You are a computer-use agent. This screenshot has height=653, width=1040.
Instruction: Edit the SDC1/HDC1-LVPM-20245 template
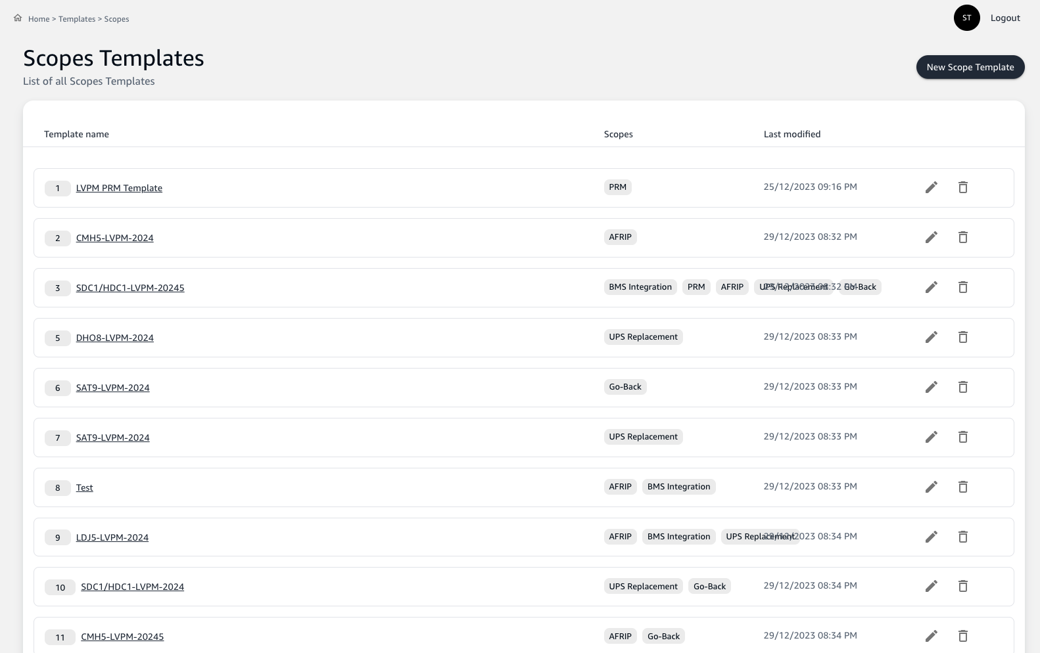pyautogui.click(x=931, y=287)
